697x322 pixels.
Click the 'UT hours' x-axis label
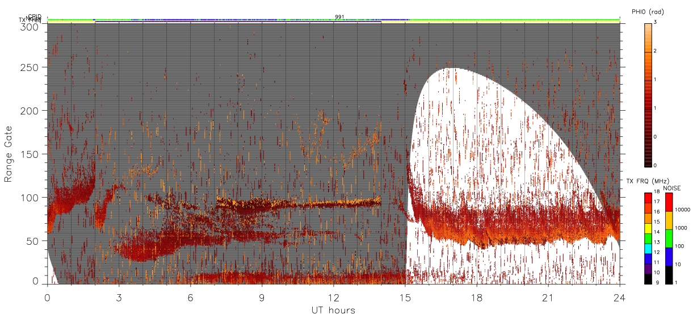pyautogui.click(x=333, y=310)
